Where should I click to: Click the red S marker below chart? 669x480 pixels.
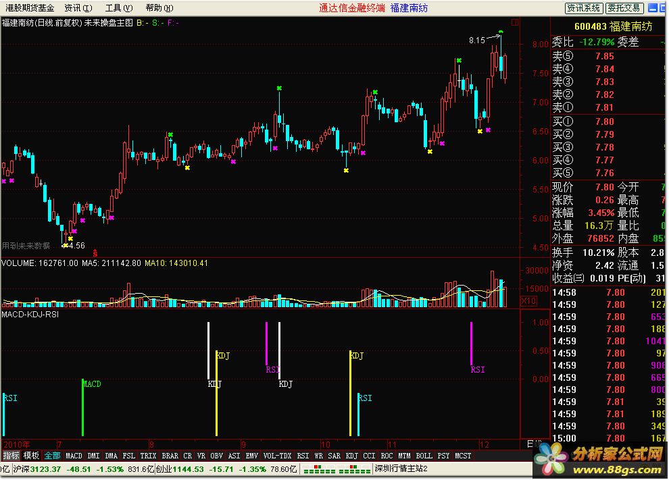[95, 254]
